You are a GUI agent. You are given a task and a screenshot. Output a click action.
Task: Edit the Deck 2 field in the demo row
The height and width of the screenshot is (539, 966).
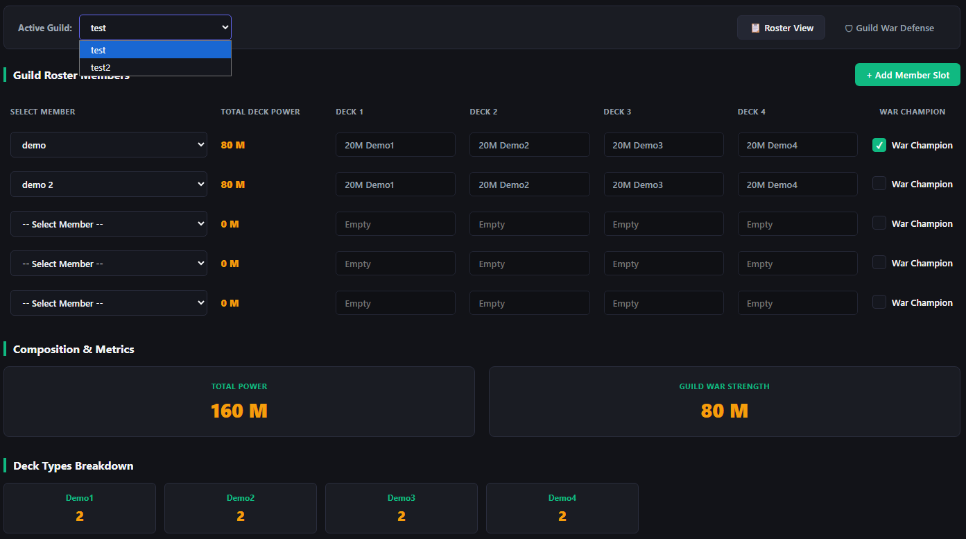530,145
